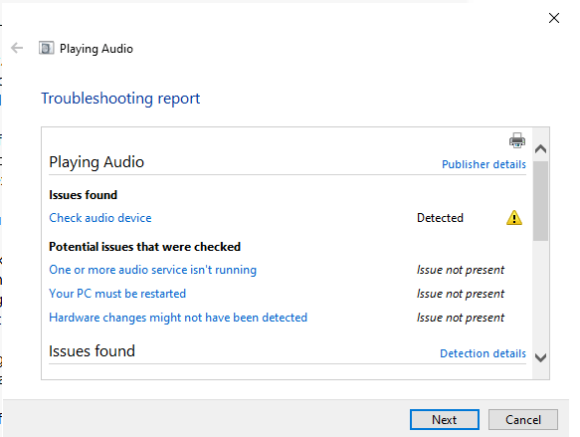580x437 pixels.
Task: Click the Next button
Action: [x=445, y=420]
